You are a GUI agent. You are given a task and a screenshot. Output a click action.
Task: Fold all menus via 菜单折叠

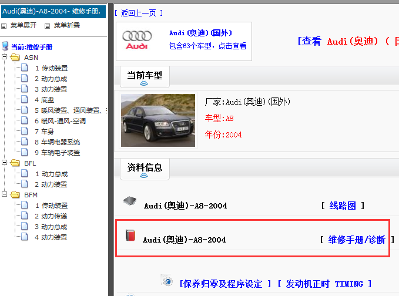[67, 25]
